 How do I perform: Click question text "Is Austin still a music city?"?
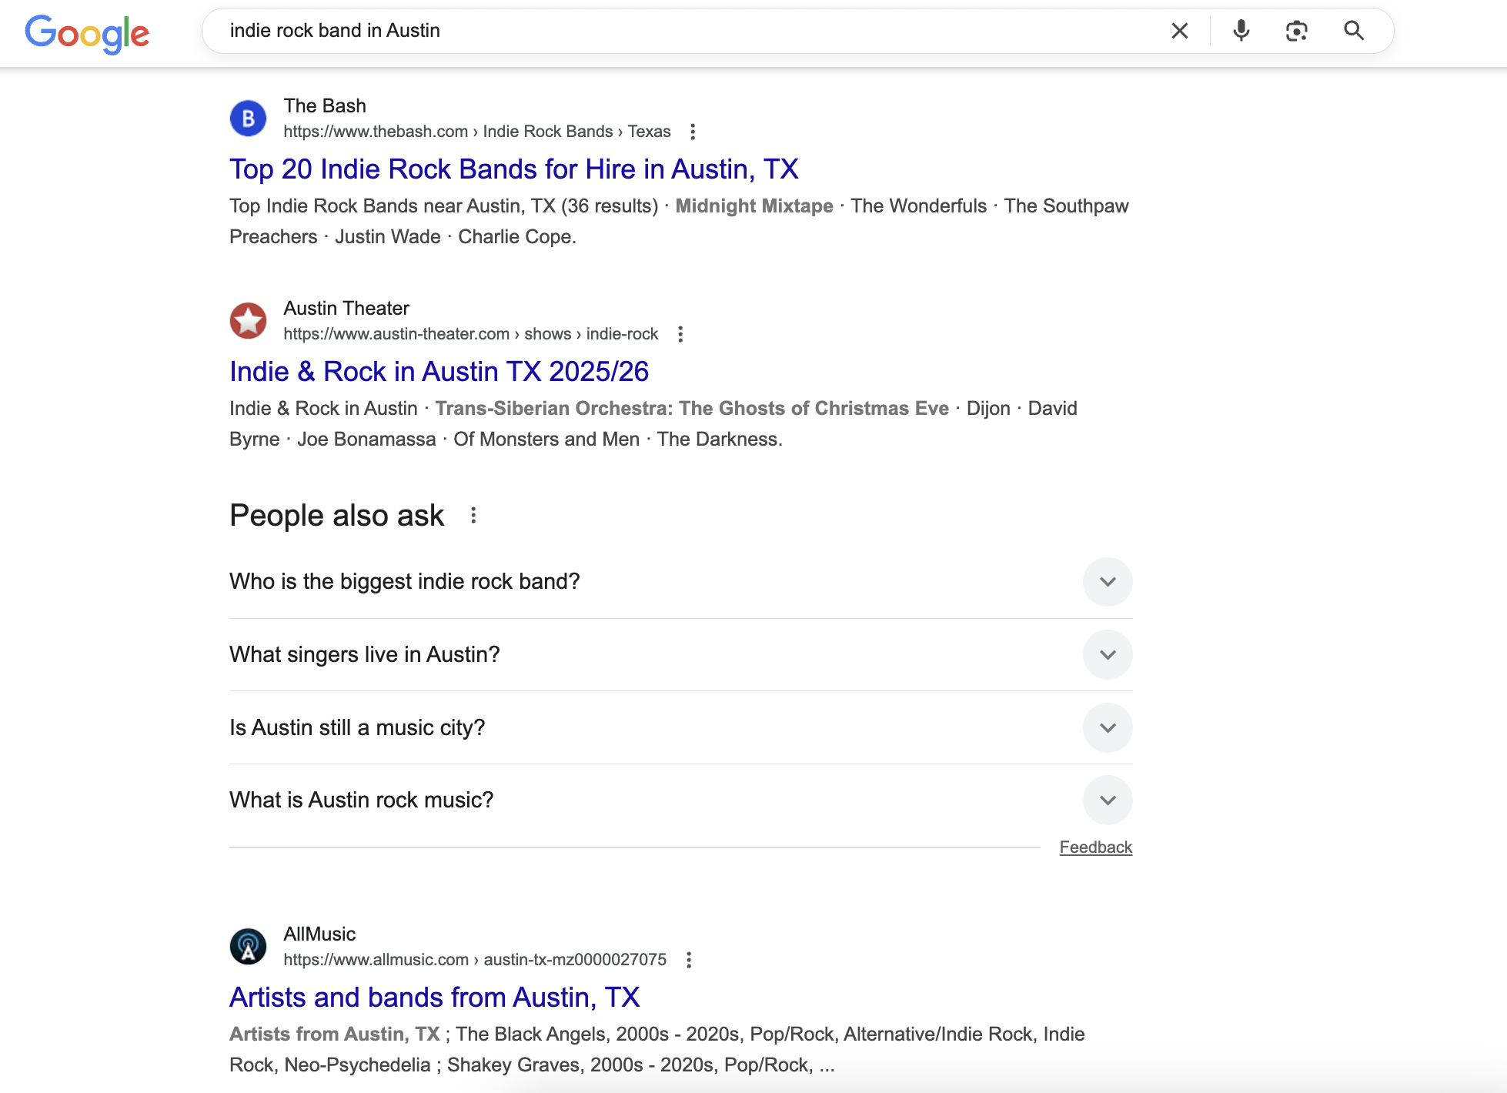point(357,728)
